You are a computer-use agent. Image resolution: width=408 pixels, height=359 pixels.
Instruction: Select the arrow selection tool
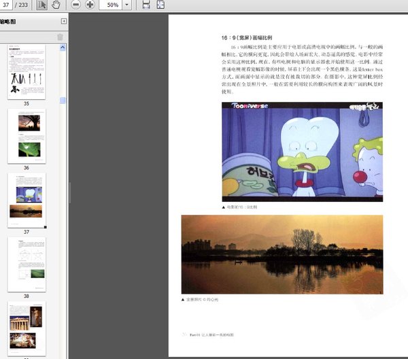point(42,5)
